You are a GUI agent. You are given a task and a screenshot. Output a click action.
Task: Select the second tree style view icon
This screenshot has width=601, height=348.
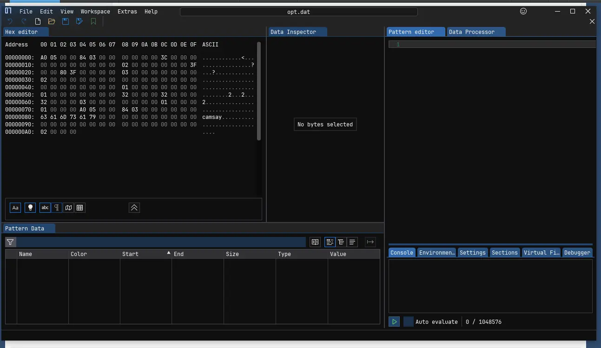(x=341, y=242)
